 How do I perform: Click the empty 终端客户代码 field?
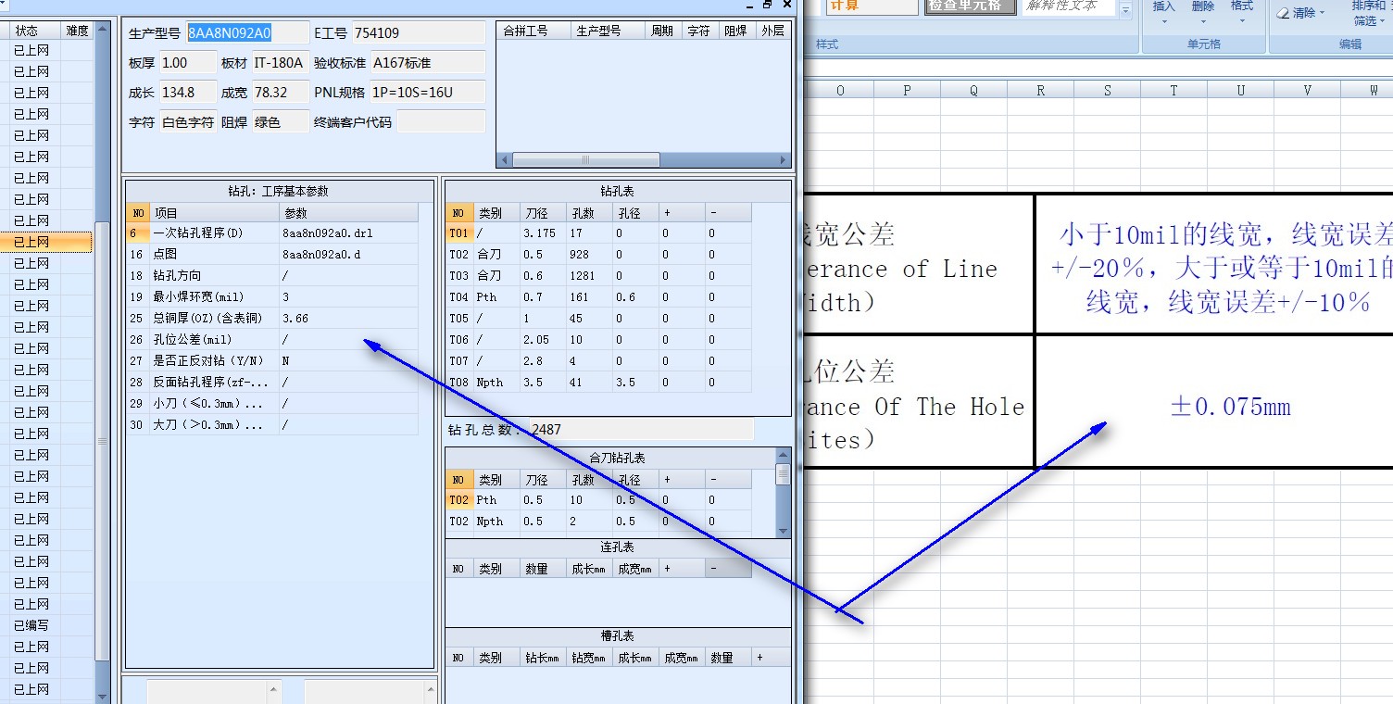[x=441, y=121]
